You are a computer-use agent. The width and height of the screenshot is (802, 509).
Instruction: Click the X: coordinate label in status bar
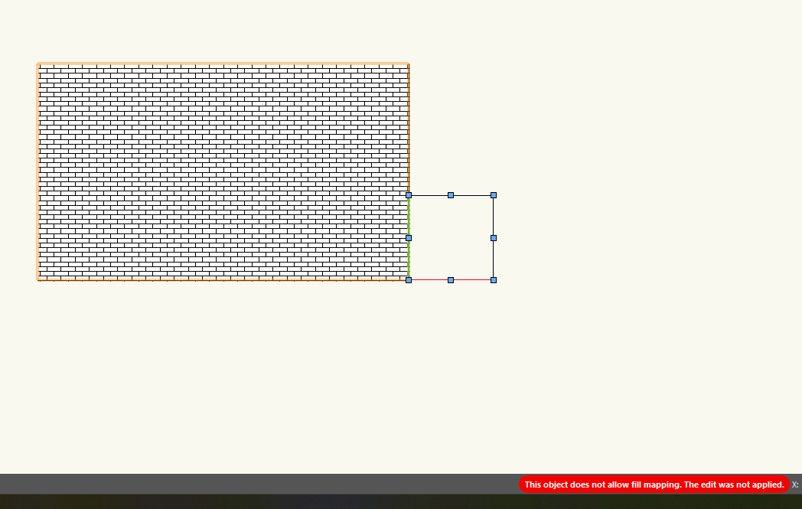tap(795, 485)
